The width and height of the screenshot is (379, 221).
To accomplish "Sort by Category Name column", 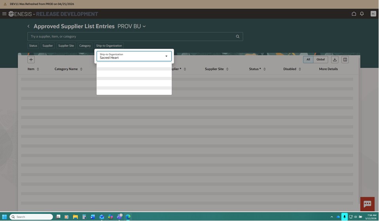I will click(x=81, y=69).
